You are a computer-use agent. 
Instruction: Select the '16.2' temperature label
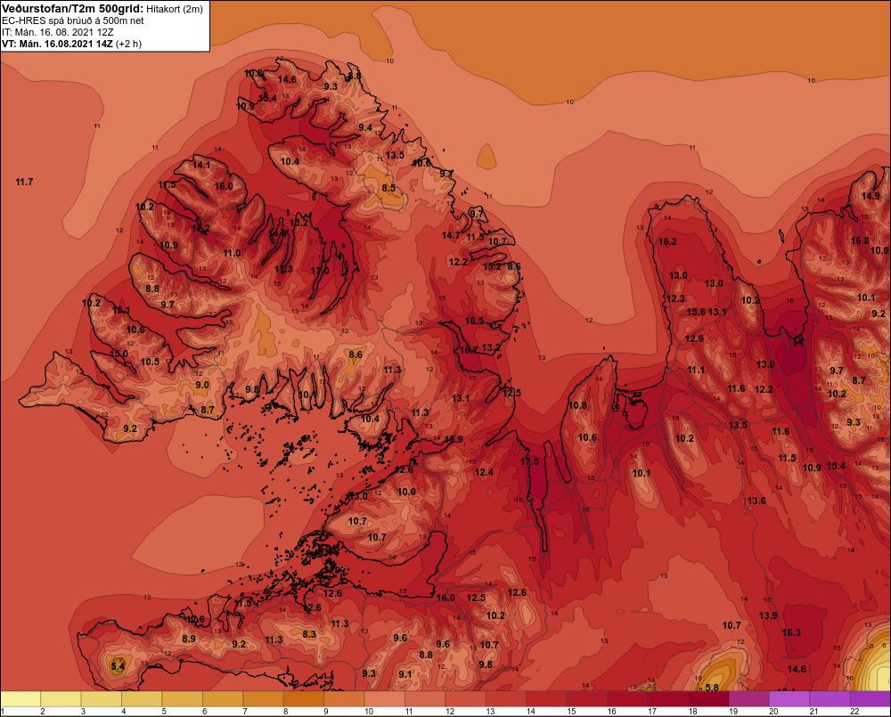tap(667, 241)
